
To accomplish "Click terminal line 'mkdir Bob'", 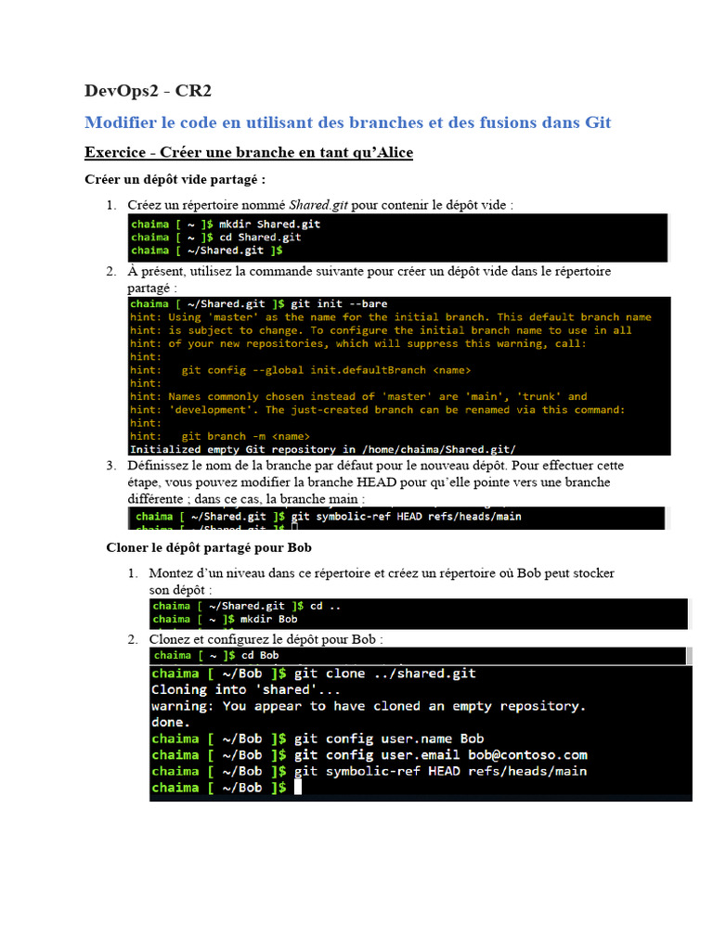I will pos(268,619).
